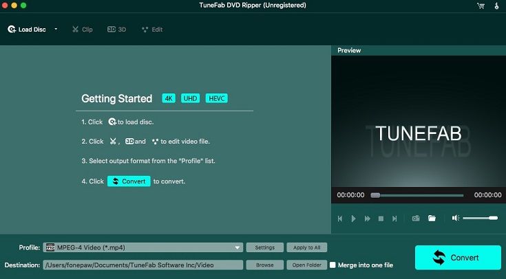The image size is (506, 279).
Task: Click the Browse button
Action: point(265,265)
